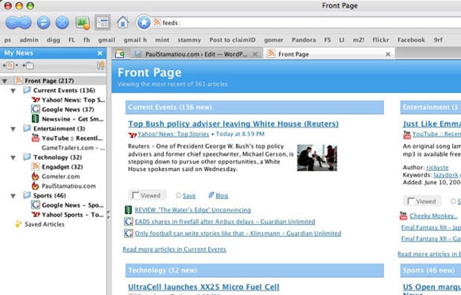This screenshot has width=461, height=295.
Task: Click the add folder icon in sidebar
Action: tap(28, 65)
